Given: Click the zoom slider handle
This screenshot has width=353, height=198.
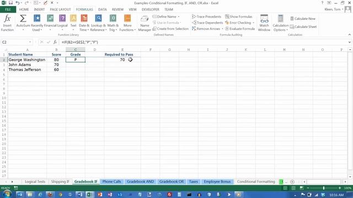Looking at the screenshot, I should [324, 188].
